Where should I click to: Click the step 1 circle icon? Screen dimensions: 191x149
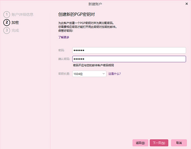(x=6, y=14)
